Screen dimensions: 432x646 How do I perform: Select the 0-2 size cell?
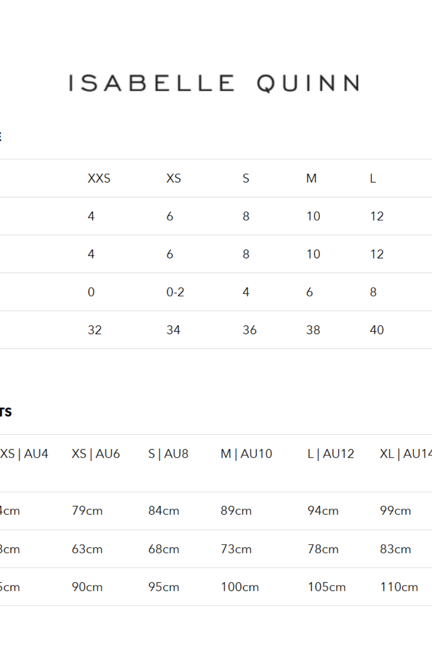[x=175, y=292]
